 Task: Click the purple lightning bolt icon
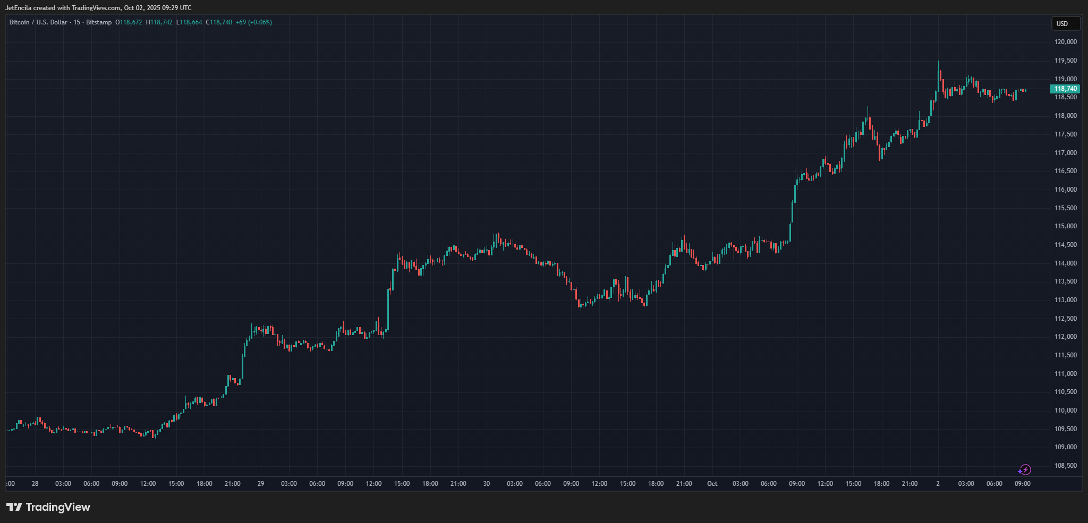point(1024,470)
